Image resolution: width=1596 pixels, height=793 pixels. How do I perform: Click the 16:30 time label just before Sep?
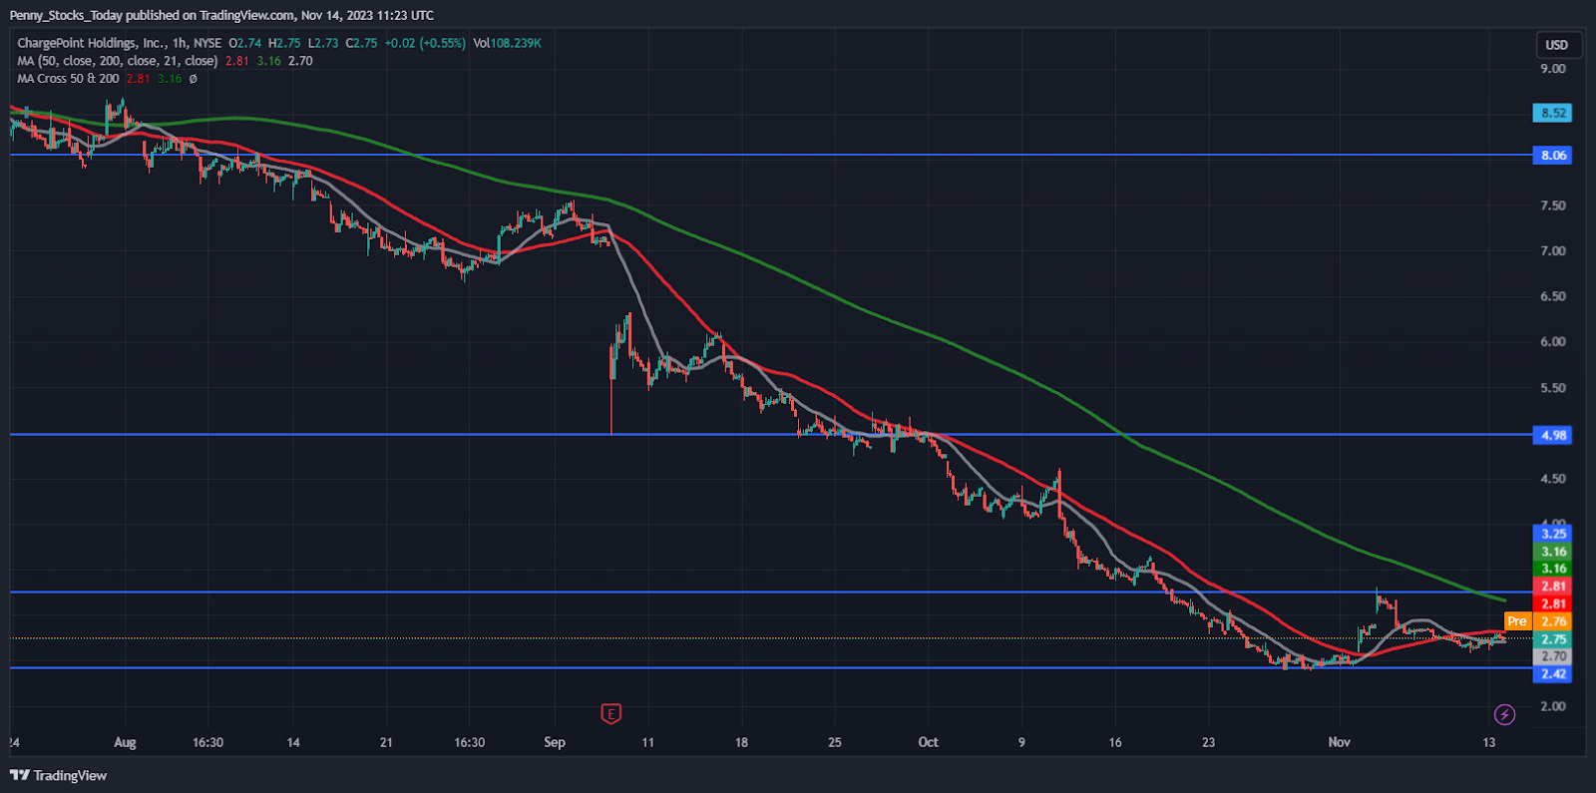point(470,742)
